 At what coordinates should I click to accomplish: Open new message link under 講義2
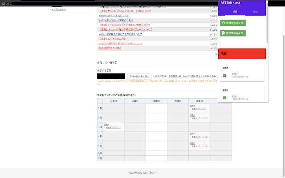coord(200,118)
